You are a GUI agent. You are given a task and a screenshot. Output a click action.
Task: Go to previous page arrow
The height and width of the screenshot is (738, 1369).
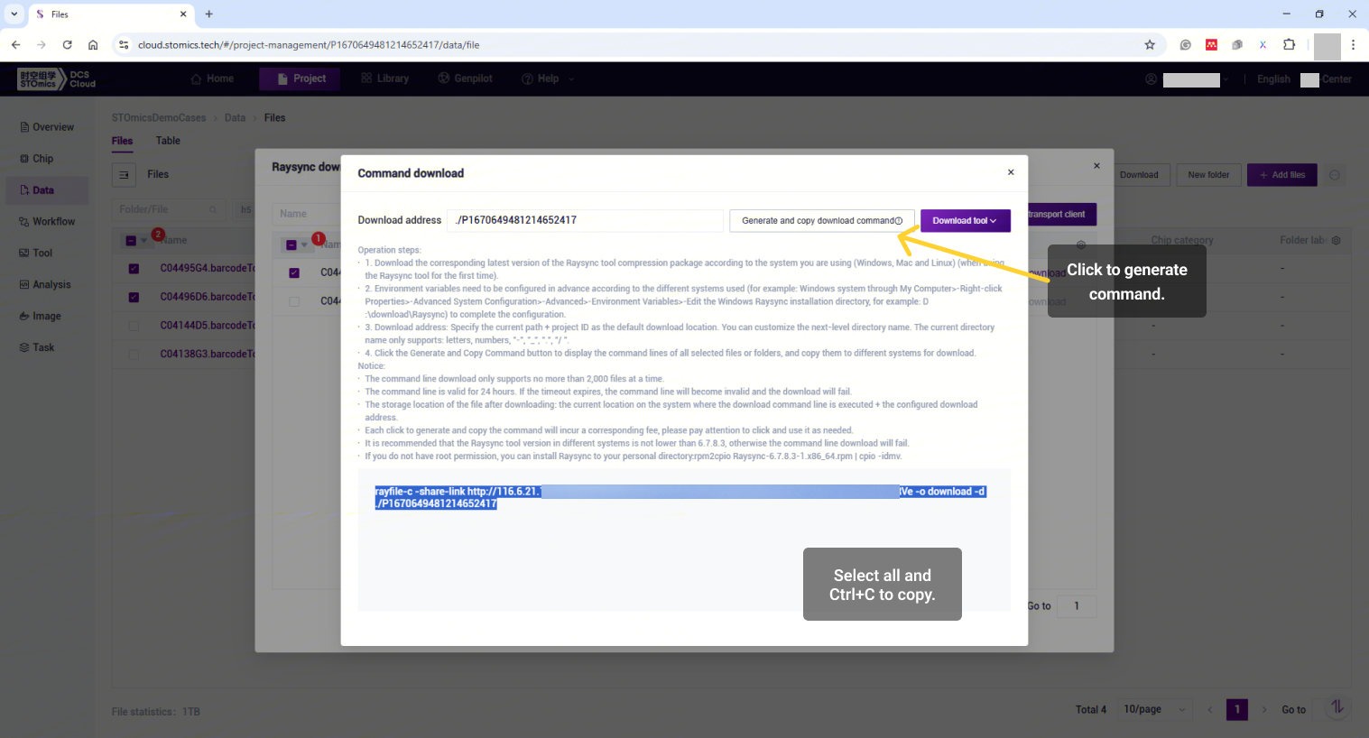(1210, 710)
